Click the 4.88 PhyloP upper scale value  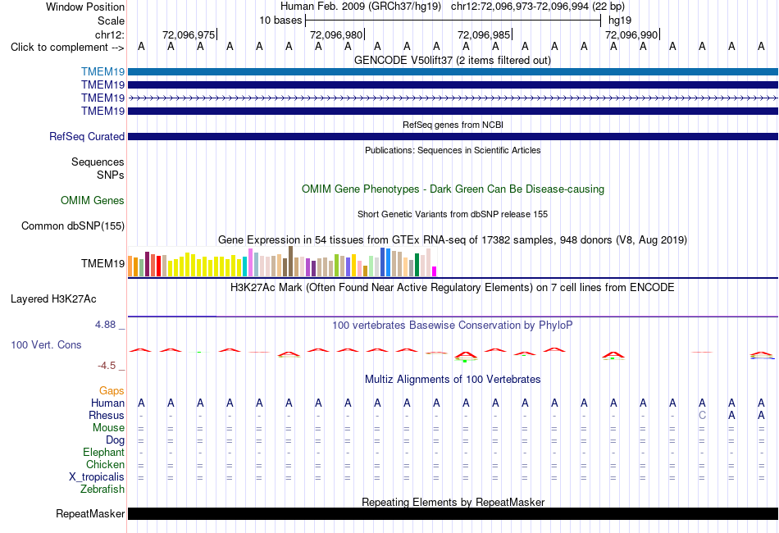pyautogui.click(x=105, y=325)
